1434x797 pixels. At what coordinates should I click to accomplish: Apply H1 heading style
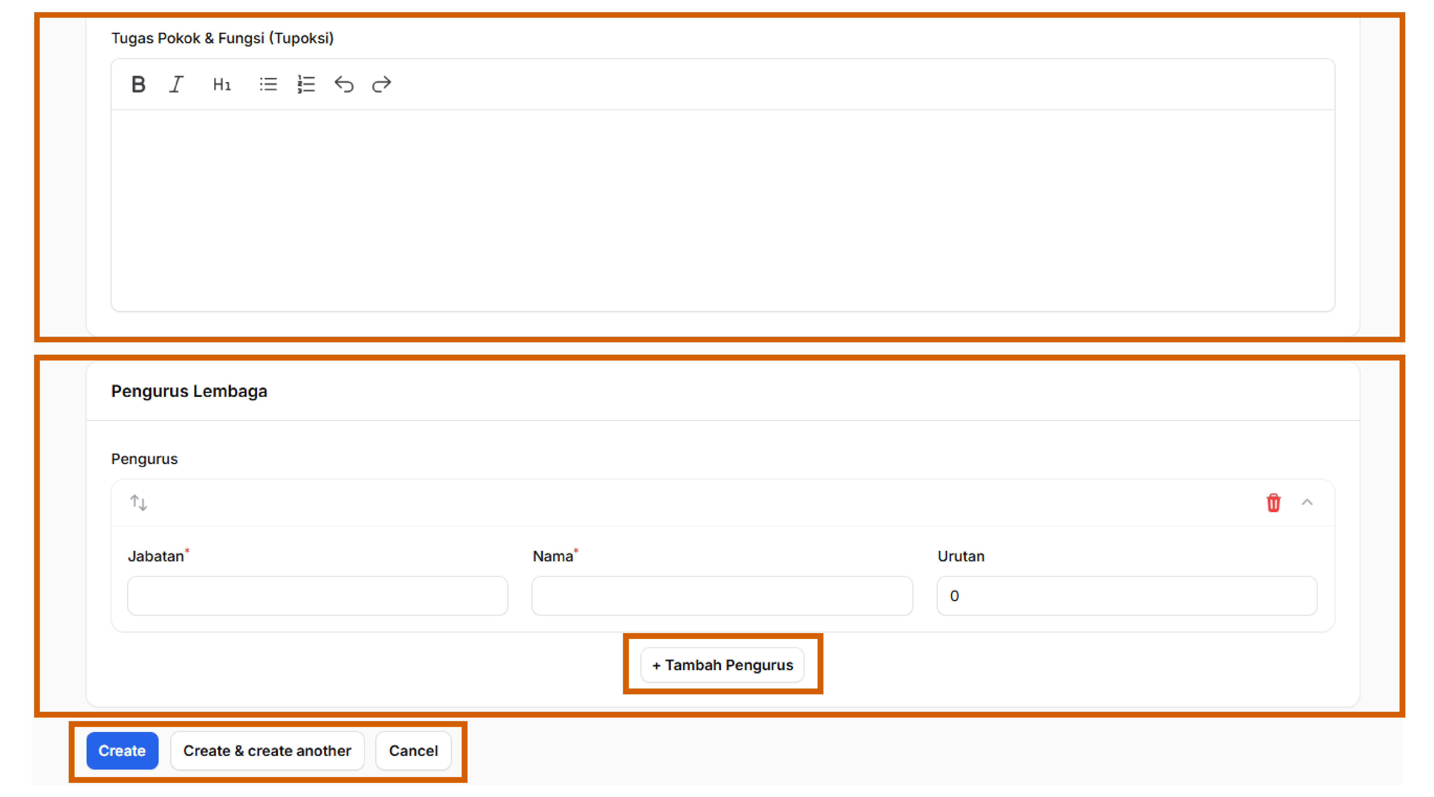point(222,85)
